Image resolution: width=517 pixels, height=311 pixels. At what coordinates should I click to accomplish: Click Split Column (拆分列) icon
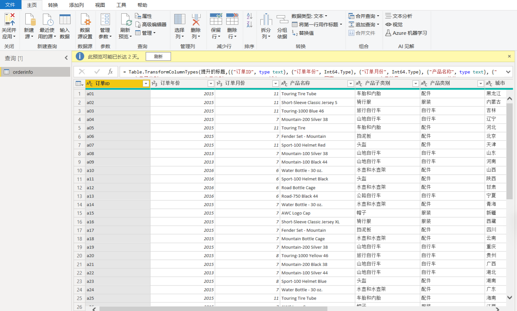click(x=266, y=19)
